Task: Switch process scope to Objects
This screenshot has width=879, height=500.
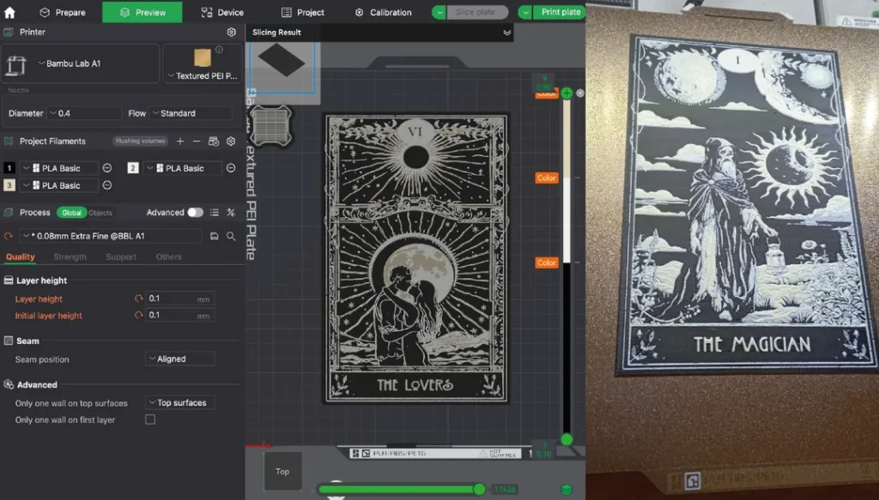Action: (100, 213)
